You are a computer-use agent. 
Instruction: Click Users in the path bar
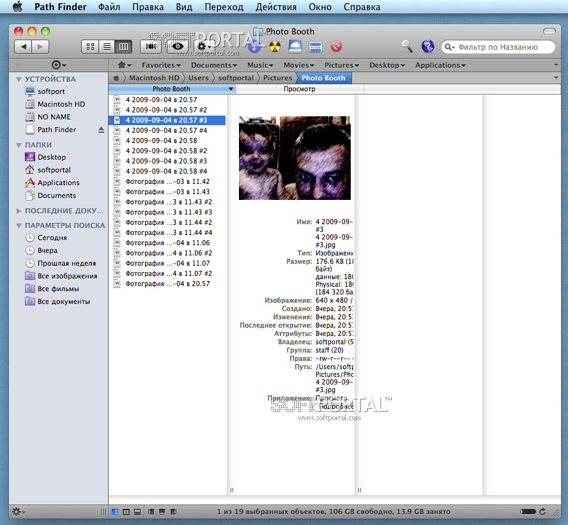point(198,78)
